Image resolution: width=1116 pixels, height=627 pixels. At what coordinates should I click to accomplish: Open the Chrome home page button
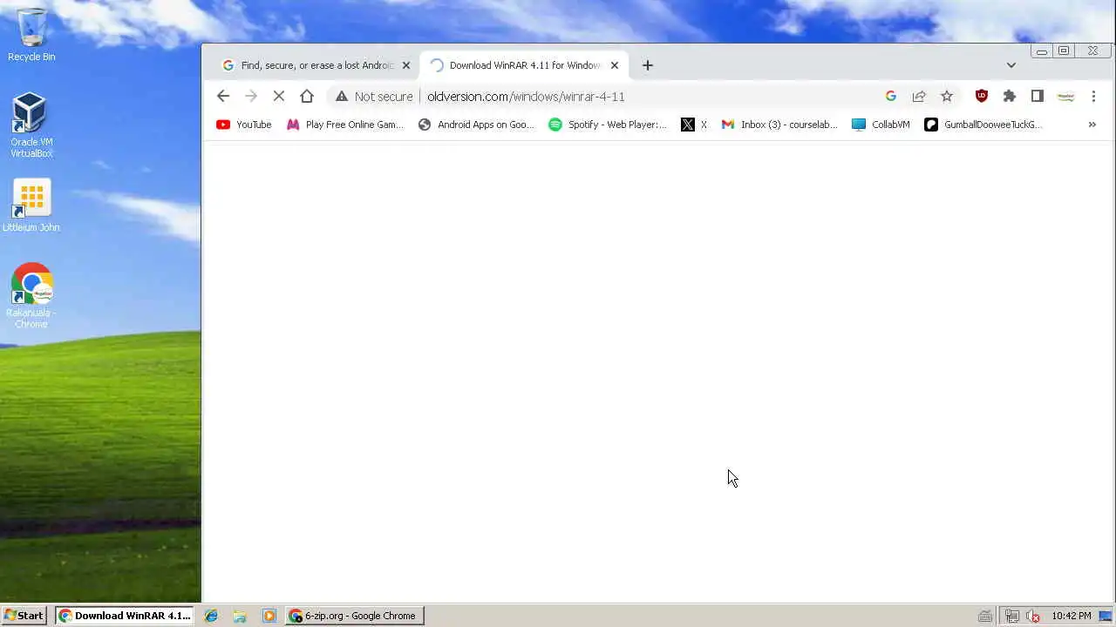click(x=307, y=97)
